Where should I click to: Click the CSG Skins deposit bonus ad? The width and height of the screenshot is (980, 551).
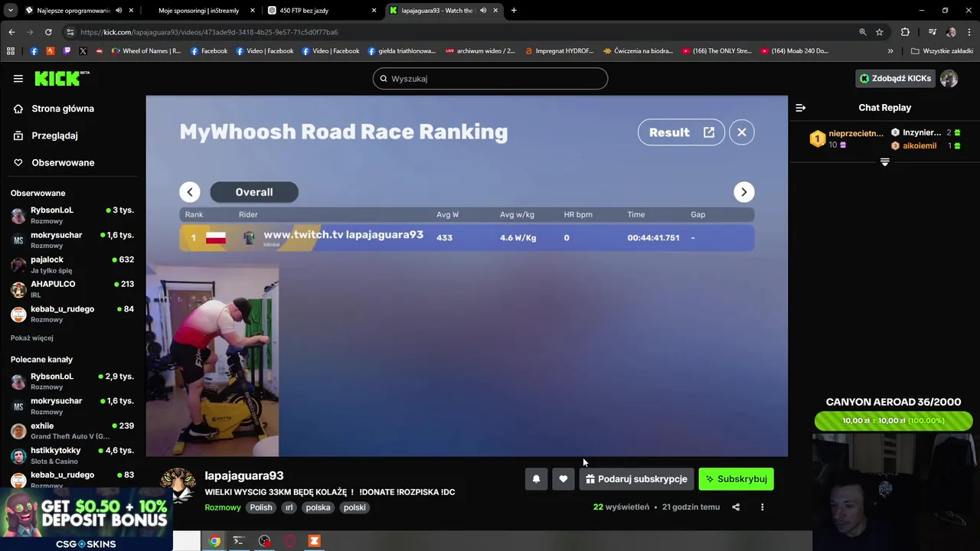point(86,520)
